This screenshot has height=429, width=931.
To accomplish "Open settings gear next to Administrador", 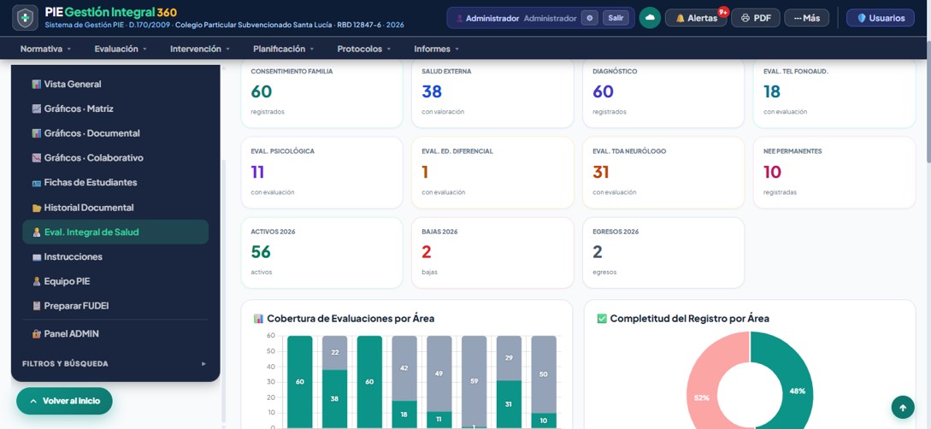I will coord(589,18).
